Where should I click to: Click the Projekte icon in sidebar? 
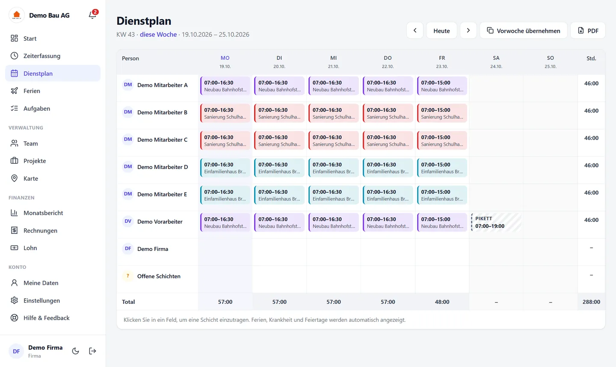(14, 161)
